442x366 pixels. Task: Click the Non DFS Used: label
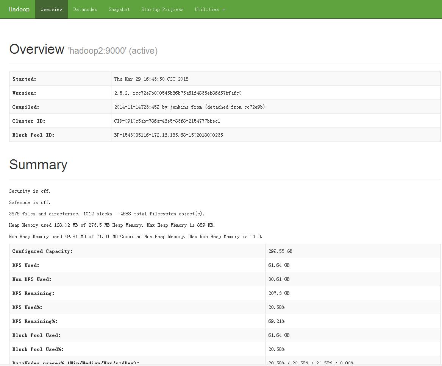(x=32, y=279)
